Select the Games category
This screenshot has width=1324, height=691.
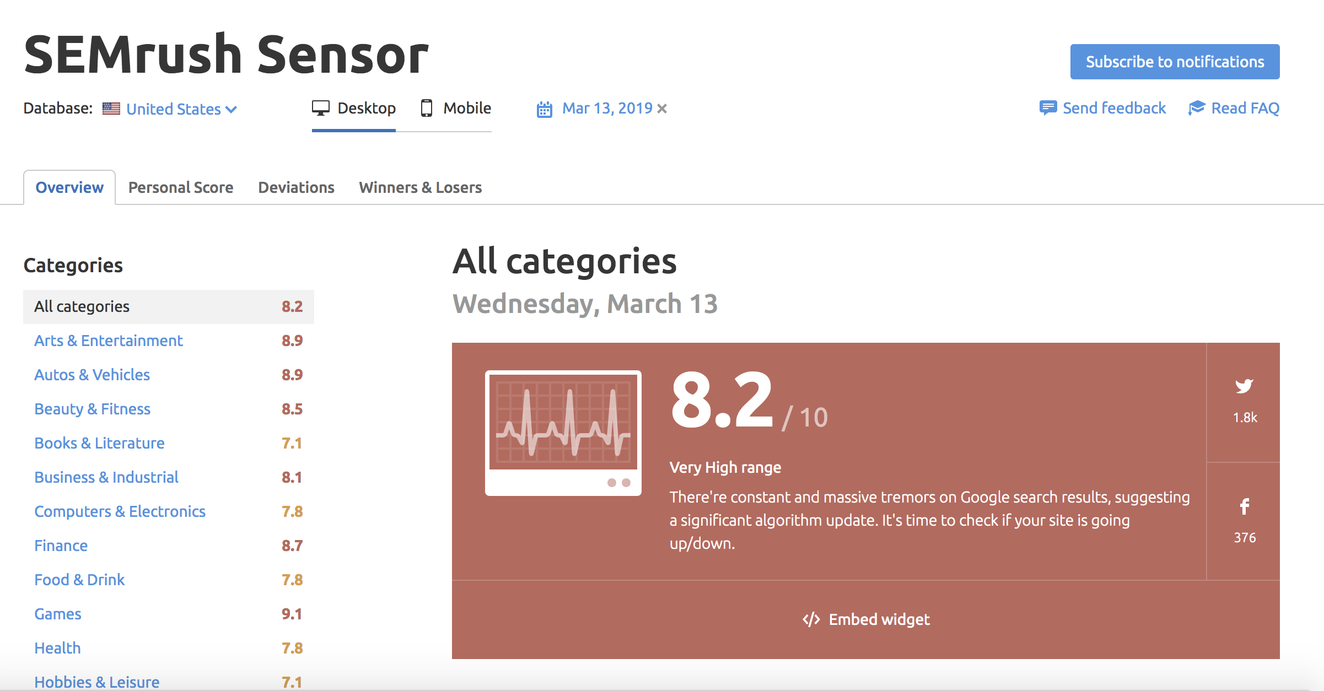pos(58,614)
